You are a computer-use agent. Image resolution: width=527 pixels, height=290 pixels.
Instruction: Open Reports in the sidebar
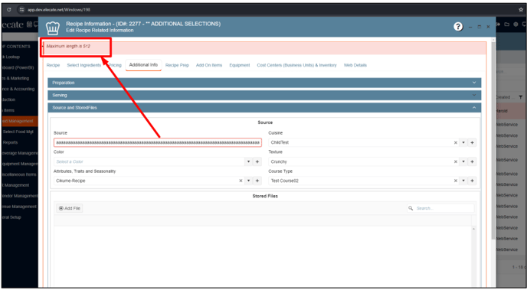point(10,142)
